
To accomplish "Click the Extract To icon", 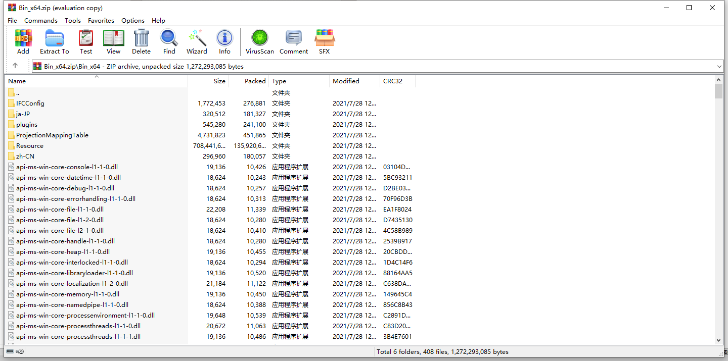I will click(x=54, y=41).
